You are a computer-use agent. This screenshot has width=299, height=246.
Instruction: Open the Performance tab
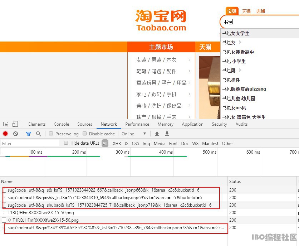(137, 124)
